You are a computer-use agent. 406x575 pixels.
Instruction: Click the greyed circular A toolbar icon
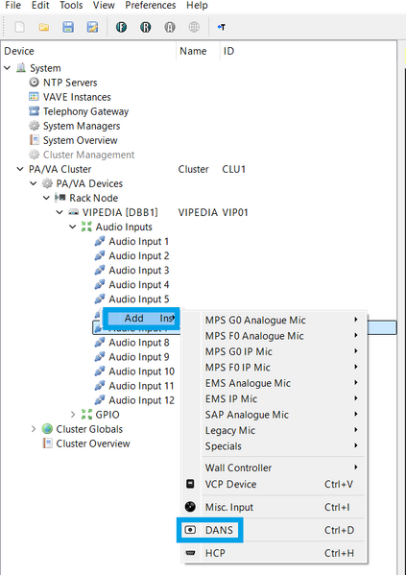tap(170, 27)
